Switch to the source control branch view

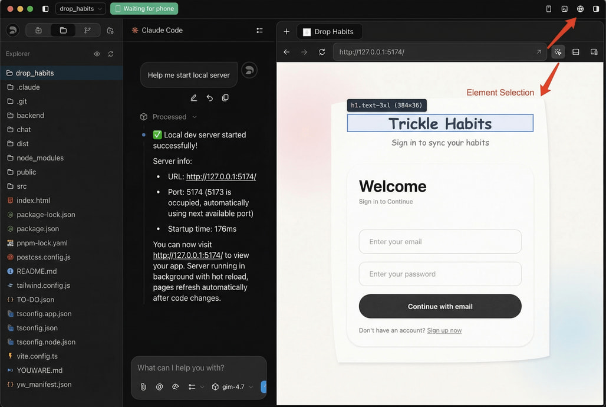click(x=88, y=30)
